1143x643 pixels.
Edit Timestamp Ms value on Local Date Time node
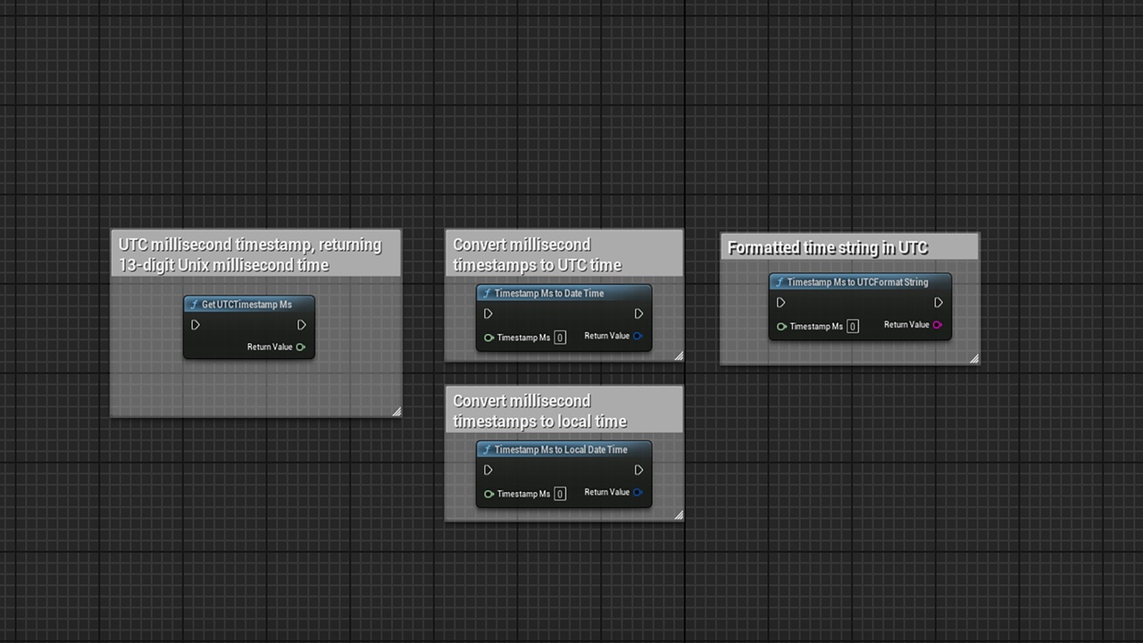(x=560, y=494)
